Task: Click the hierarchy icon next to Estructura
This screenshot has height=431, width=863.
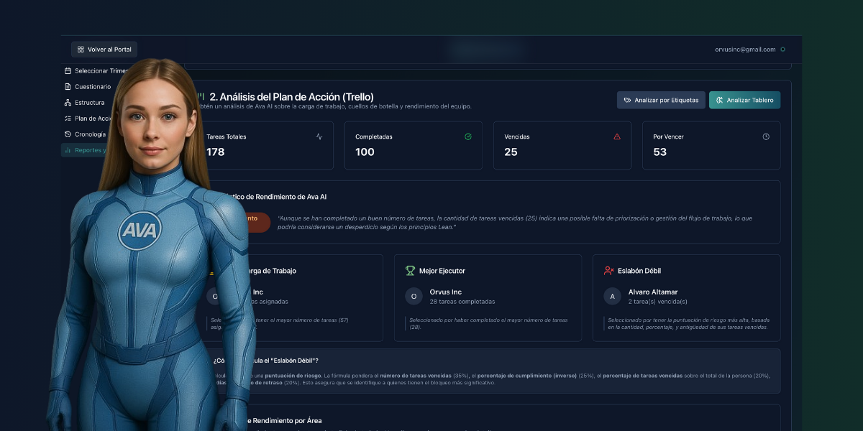Action: 68,103
